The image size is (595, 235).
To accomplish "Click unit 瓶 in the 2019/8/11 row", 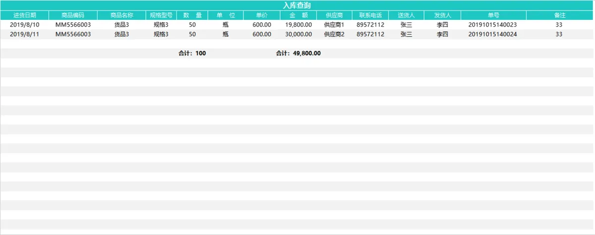I will pyautogui.click(x=226, y=34).
